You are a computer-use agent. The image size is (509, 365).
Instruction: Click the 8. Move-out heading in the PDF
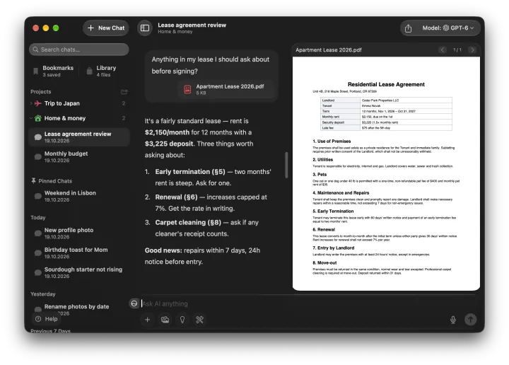(x=324, y=262)
